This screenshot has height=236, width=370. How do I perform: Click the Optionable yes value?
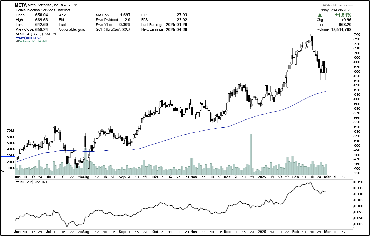click(x=81, y=30)
